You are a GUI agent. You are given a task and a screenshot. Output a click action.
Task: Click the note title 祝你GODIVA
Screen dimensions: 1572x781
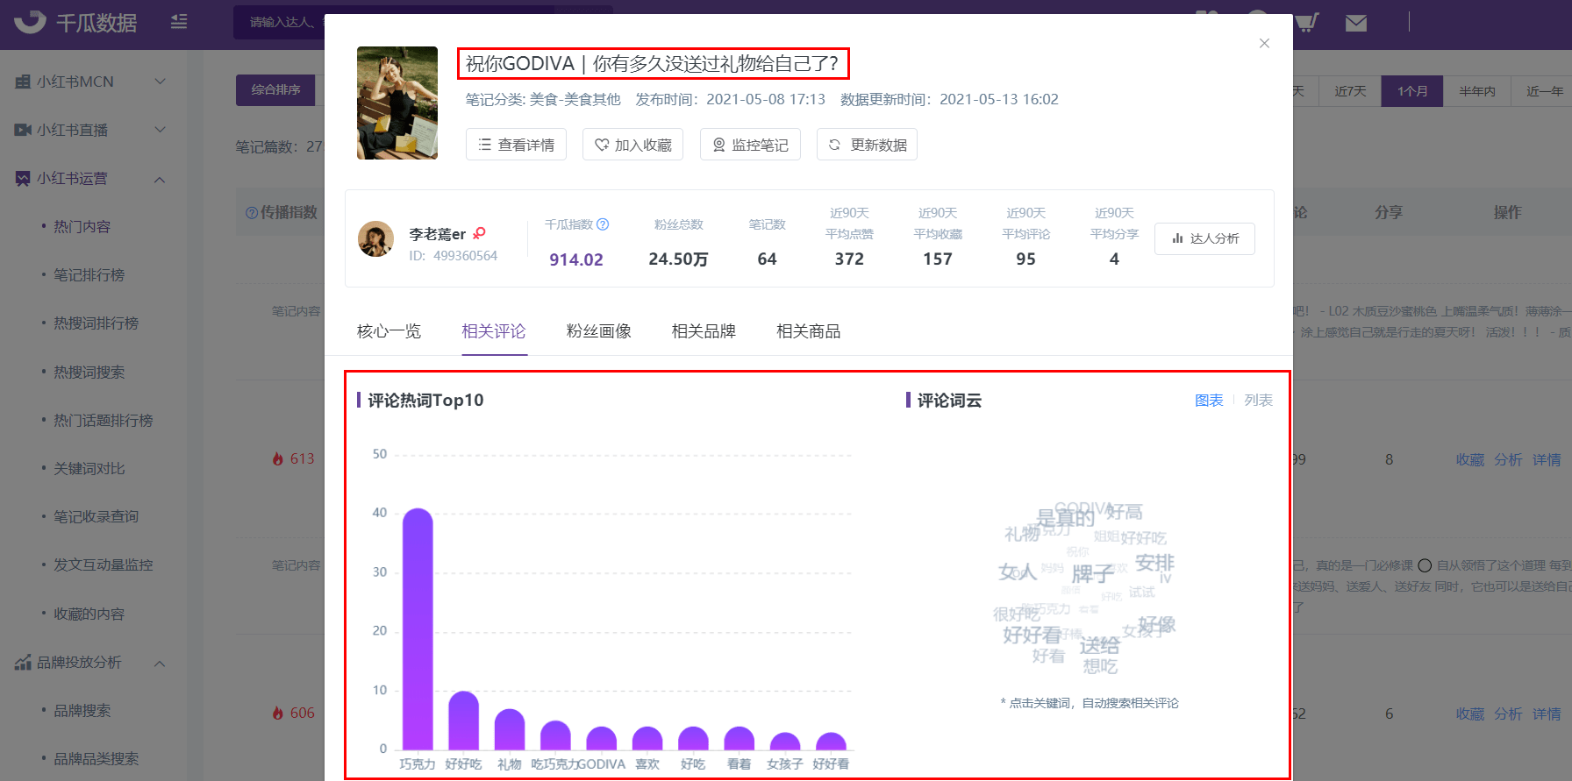coord(652,64)
